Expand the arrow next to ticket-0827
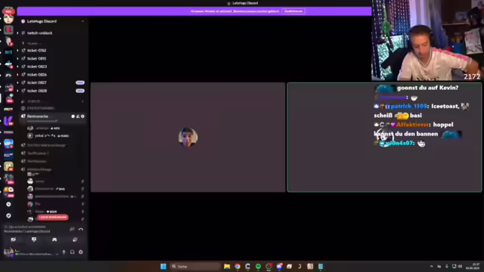 tap(17, 82)
